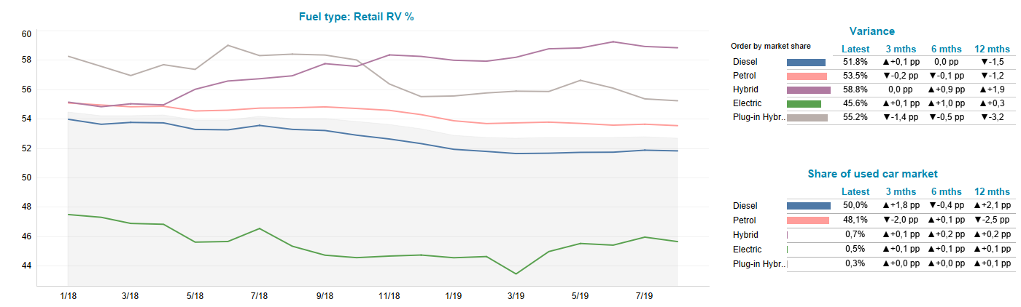Click the 12 mths header under Variance

992,49
